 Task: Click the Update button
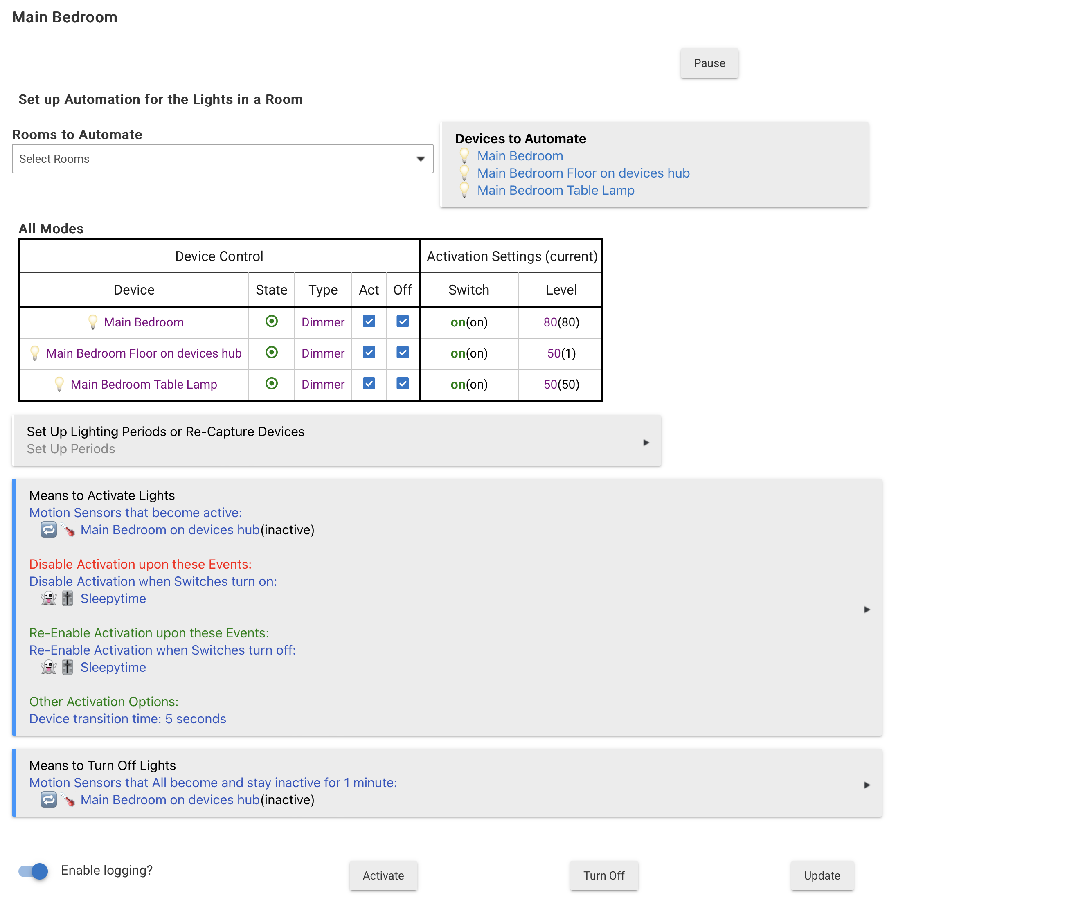(x=822, y=875)
